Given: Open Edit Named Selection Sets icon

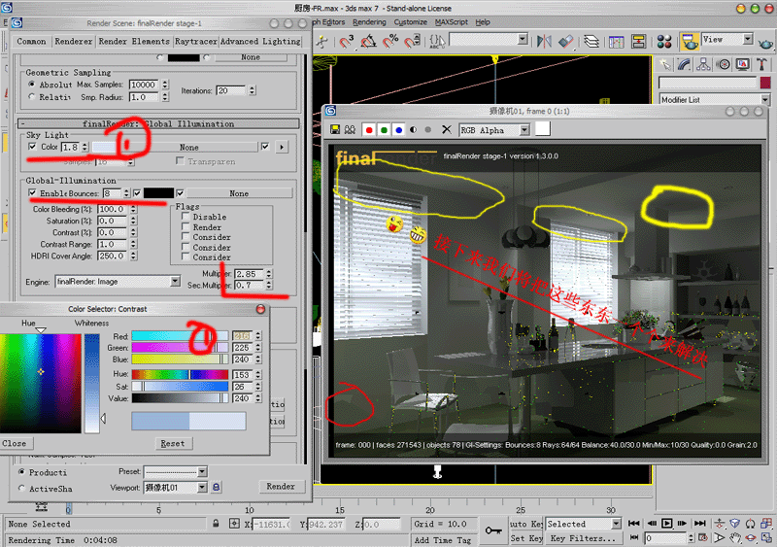Looking at the screenshot, I should click(x=437, y=41).
